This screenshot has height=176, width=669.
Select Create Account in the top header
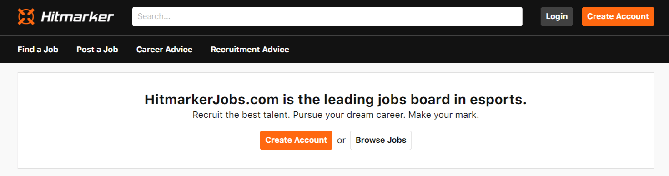click(618, 16)
